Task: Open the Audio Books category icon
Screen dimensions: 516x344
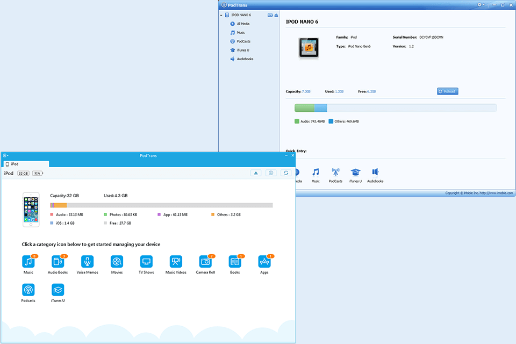Action: 58,262
